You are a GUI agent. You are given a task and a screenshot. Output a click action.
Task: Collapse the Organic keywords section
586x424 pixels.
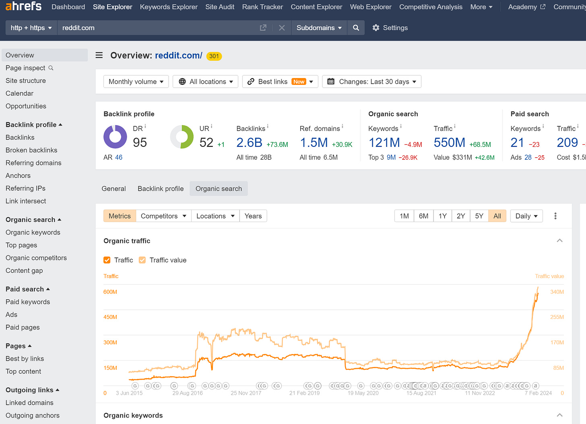click(x=559, y=415)
